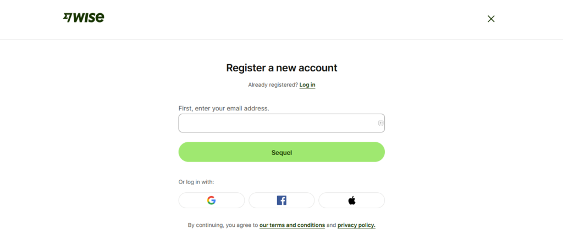Open the Log in link

tap(307, 85)
